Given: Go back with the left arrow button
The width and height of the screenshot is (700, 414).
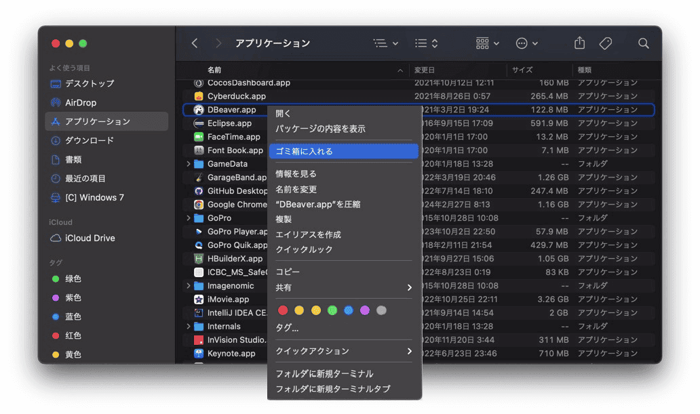Looking at the screenshot, I should coord(195,43).
